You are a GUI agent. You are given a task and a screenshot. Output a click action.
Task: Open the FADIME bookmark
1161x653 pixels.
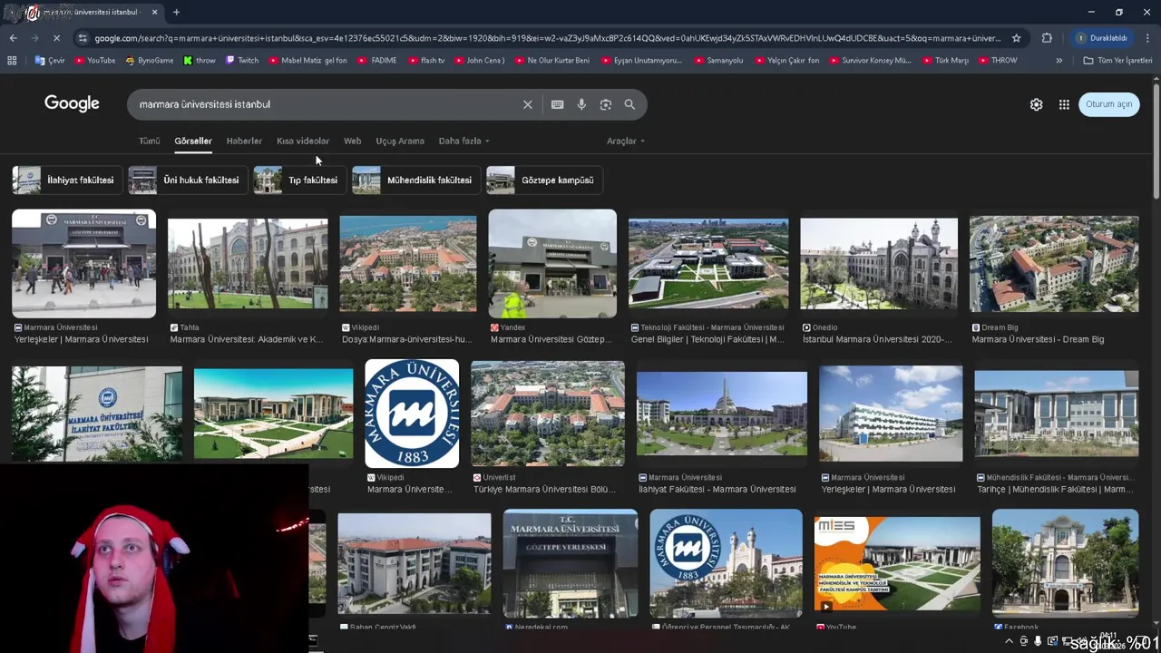pyautogui.click(x=377, y=61)
